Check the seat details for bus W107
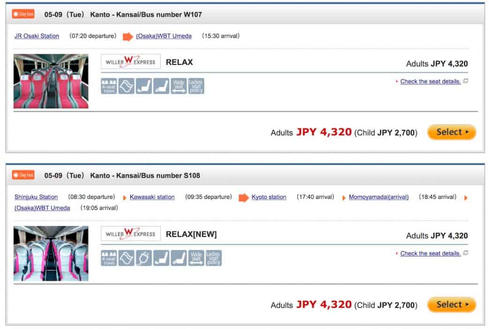Screen dimensions: 489x329 [x=430, y=81]
